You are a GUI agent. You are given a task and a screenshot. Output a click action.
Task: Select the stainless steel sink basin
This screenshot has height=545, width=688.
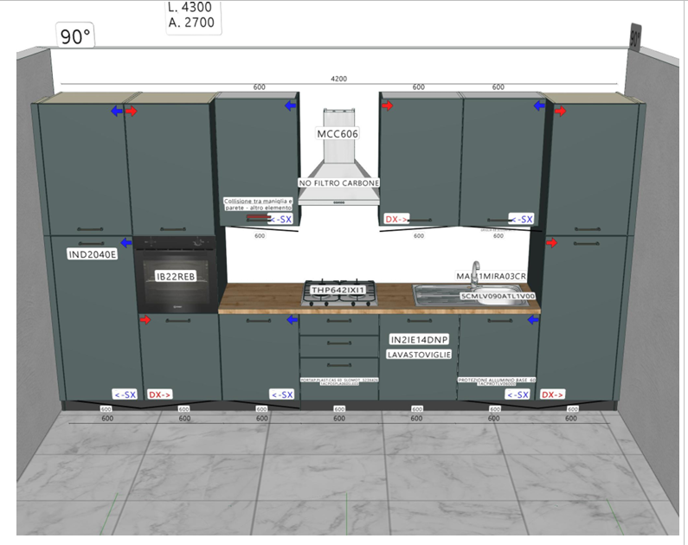click(437, 296)
